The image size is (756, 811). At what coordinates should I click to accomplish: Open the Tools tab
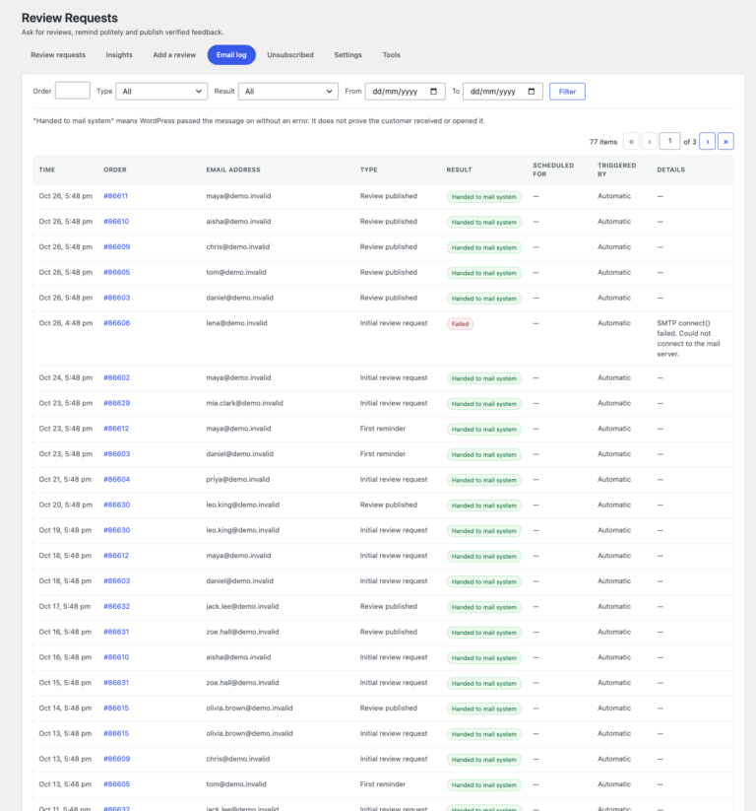click(x=391, y=55)
